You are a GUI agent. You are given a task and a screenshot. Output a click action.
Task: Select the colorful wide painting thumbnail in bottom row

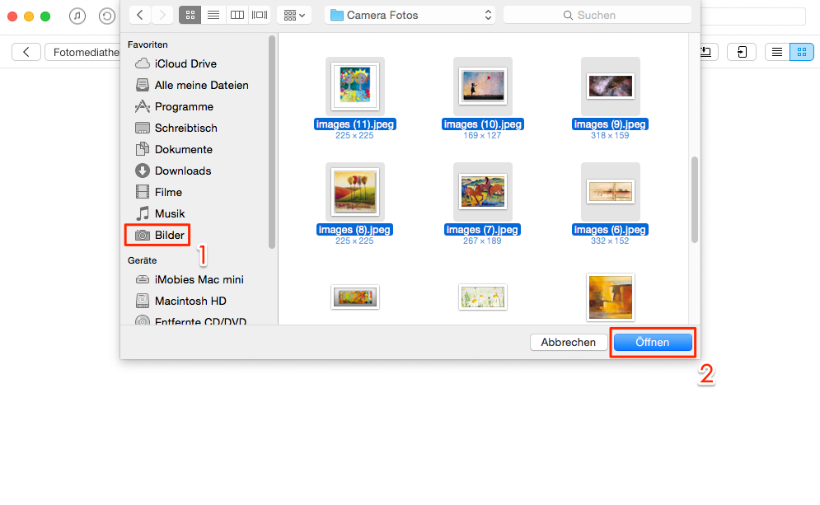pos(355,297)
